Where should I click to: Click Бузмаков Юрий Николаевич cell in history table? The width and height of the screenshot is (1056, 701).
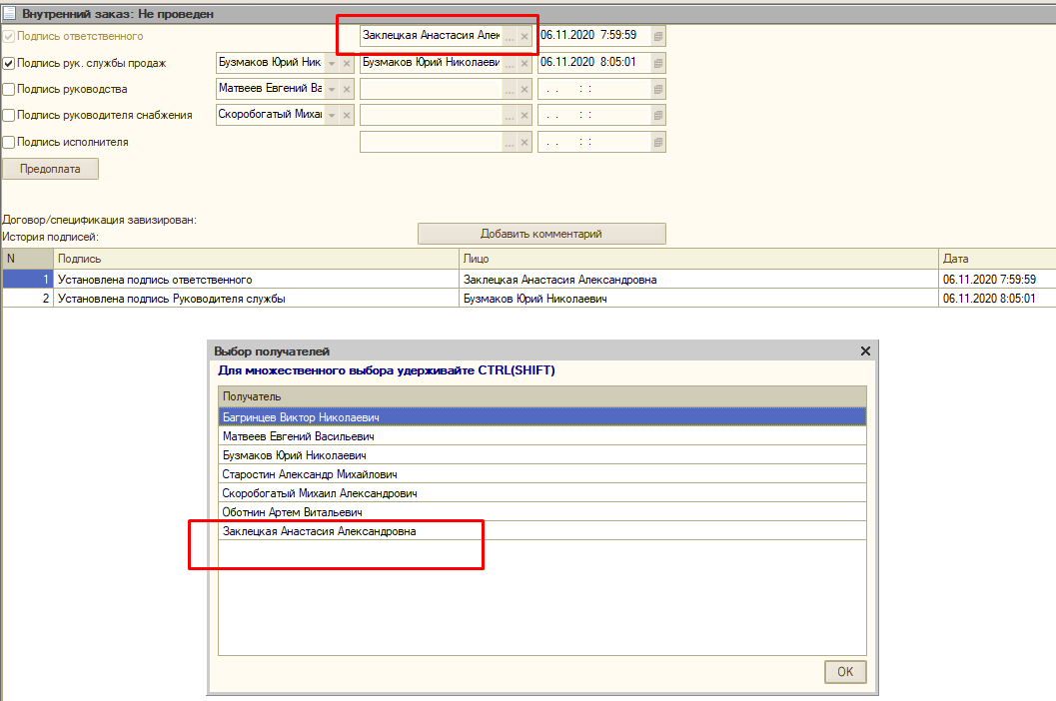point(698,299)
